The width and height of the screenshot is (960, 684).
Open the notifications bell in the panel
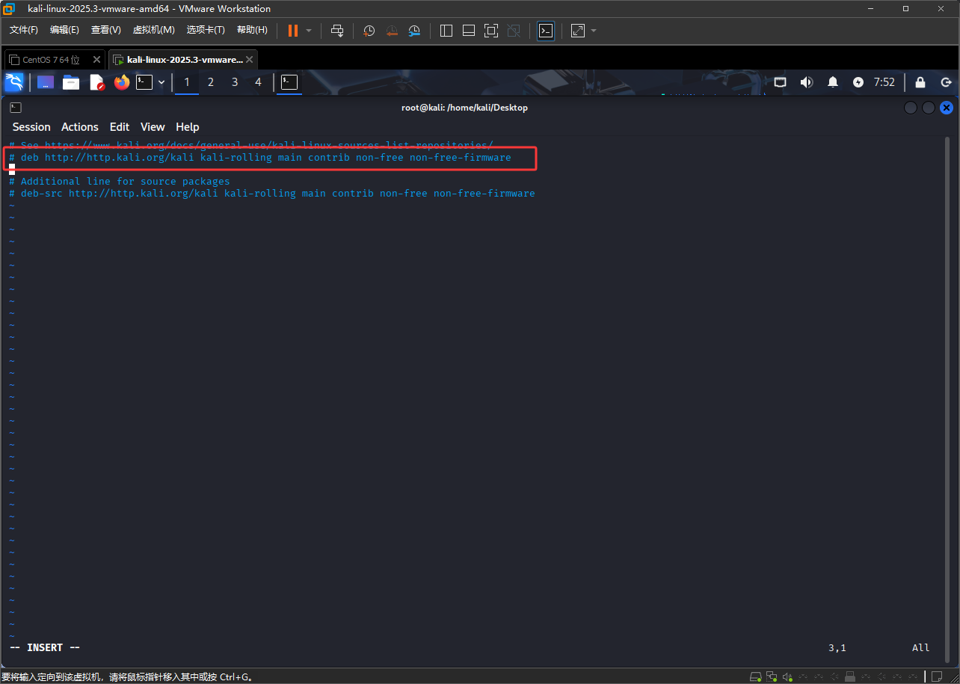click(x=833, y=82)
